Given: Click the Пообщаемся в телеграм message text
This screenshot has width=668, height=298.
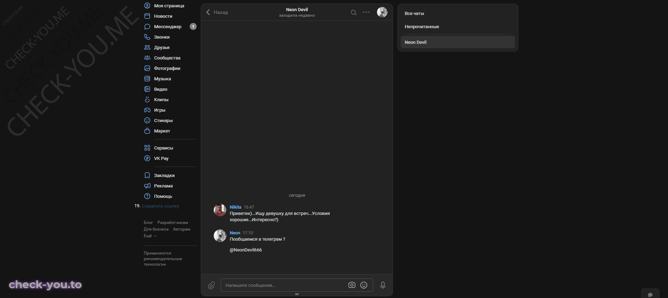Looking at the screenshot, I should pos(257,239).
